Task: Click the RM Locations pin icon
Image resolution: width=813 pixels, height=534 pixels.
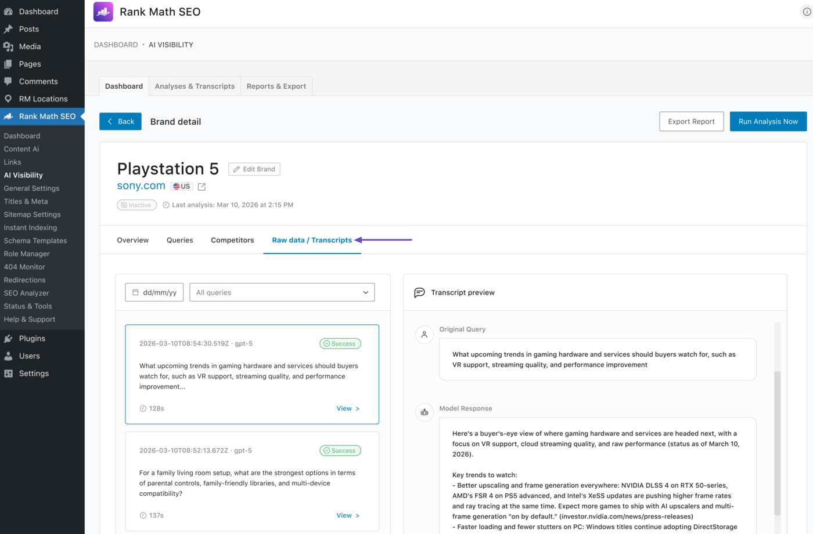Action: (8, 99)
